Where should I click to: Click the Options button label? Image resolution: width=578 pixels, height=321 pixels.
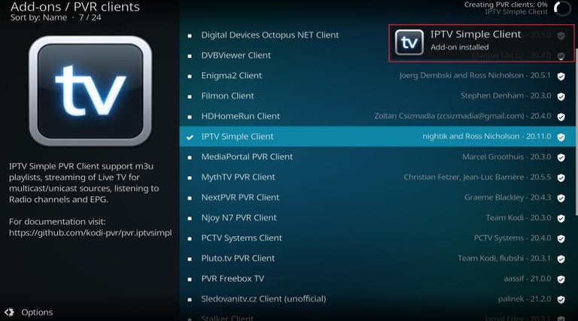(x=37, y=312)
